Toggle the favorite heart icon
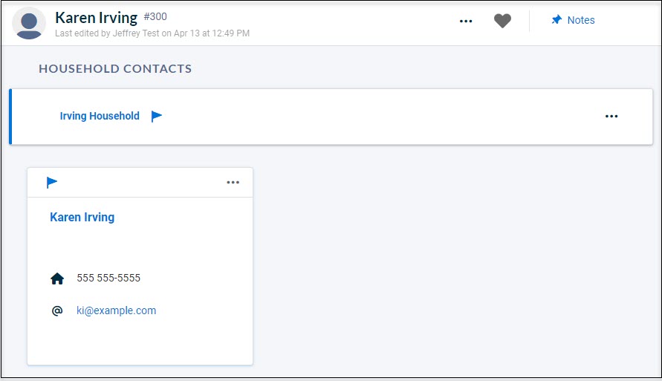 [x=502, y=21]
